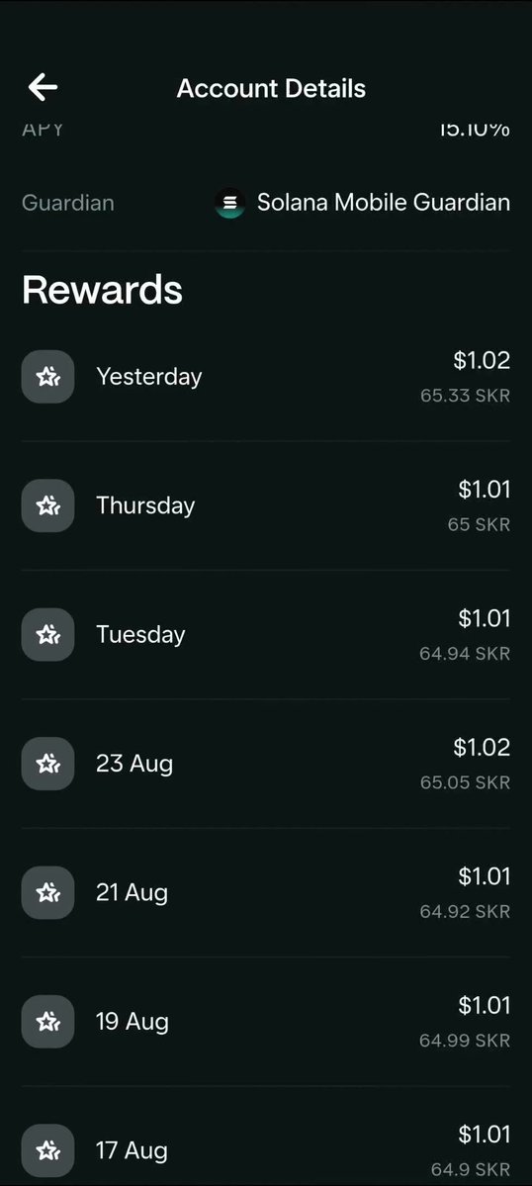The width and height of the screenshot is (532, 1186).
Task: Tap the Account Details title
Action: click(x=271, y=88)
